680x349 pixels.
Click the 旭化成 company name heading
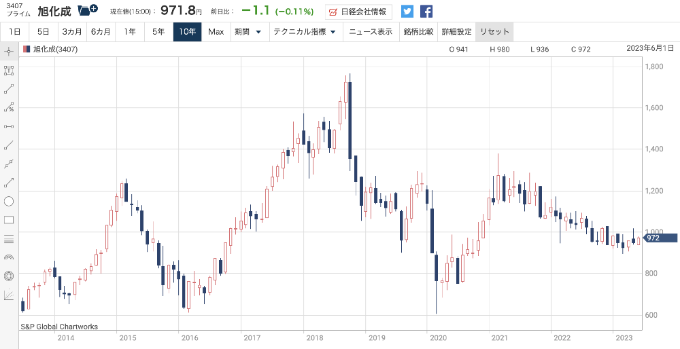point(54,11)
